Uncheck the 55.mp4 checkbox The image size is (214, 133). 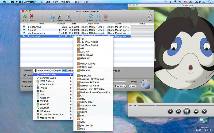24,30
